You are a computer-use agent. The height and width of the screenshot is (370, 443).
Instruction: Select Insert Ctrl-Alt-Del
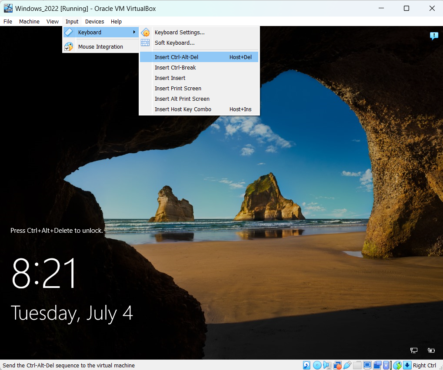[199, 57]
